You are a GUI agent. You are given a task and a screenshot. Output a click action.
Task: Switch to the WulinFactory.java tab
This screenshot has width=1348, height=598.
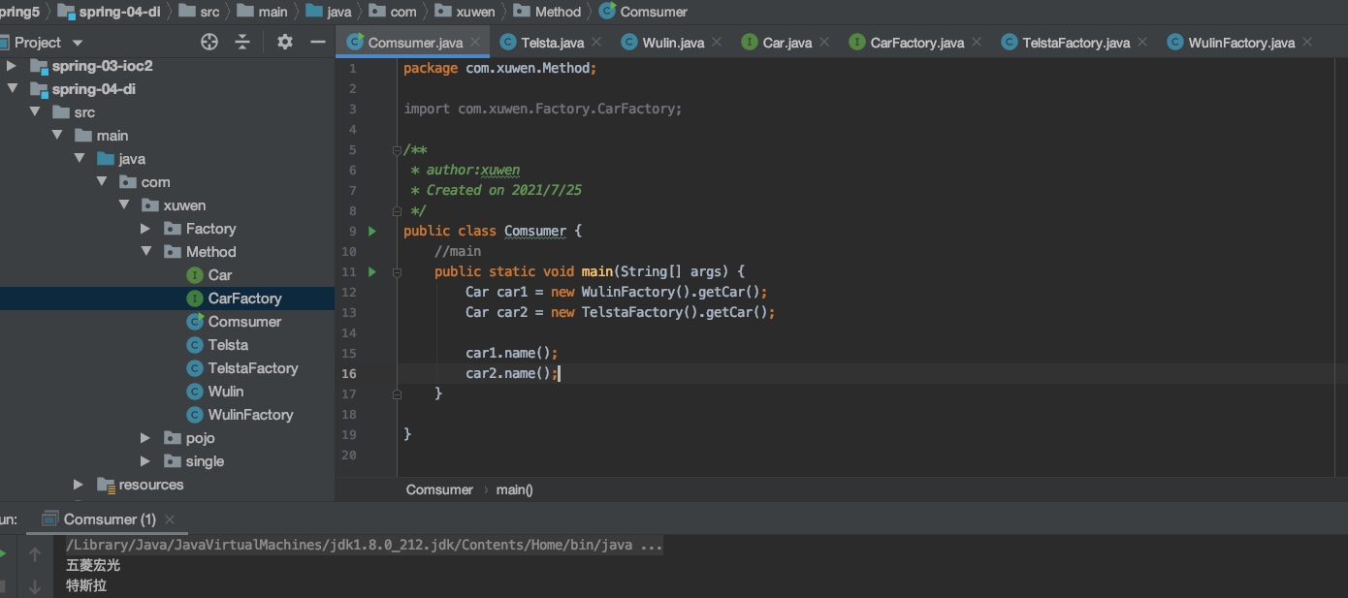pyautogui.click(x=1240, y=43)
